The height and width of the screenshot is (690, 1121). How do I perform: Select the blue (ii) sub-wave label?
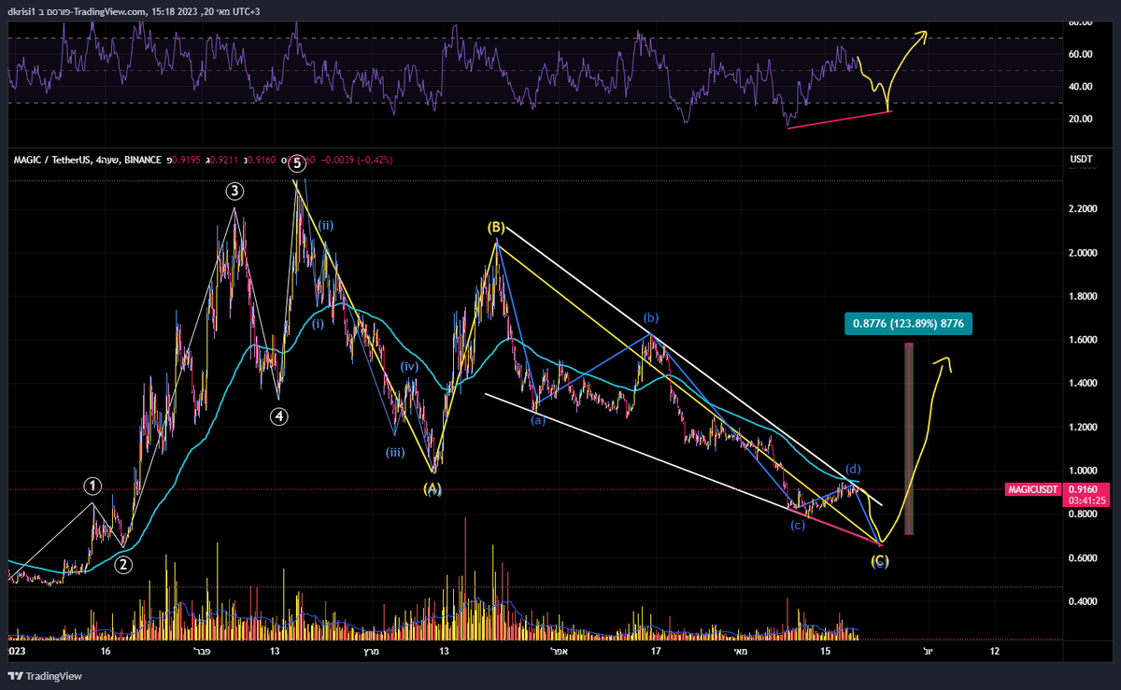[x=326, y=225]
